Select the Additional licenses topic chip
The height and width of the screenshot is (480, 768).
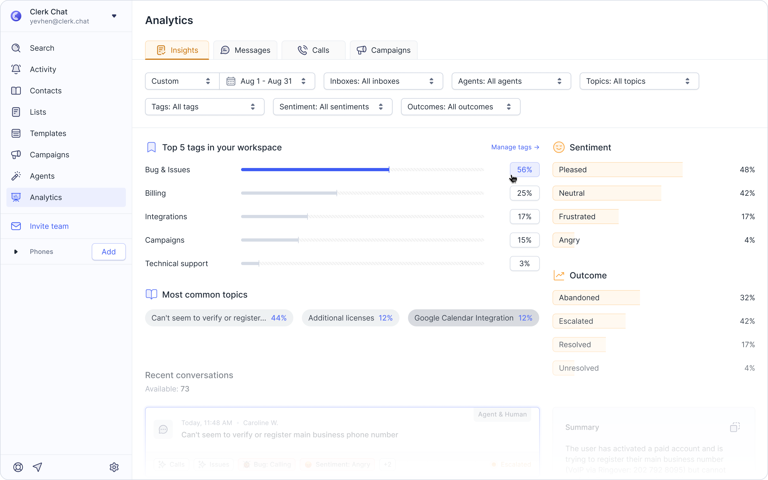[x=350, y=318]
